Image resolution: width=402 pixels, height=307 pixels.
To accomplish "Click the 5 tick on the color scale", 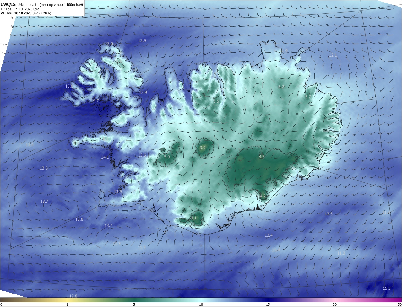I will 134,304.
